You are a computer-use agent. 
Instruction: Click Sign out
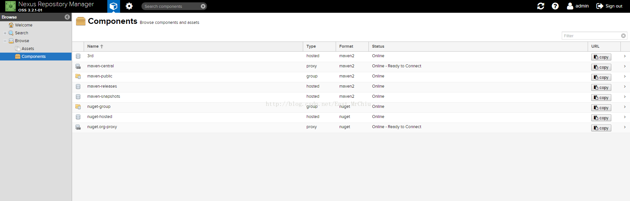609,6
